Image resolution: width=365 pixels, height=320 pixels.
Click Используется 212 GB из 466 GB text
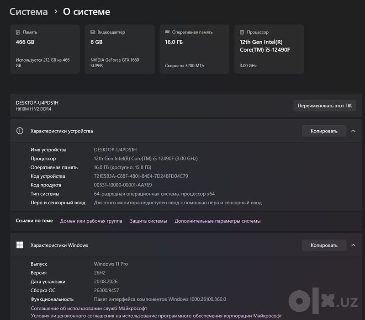(42, 63)
